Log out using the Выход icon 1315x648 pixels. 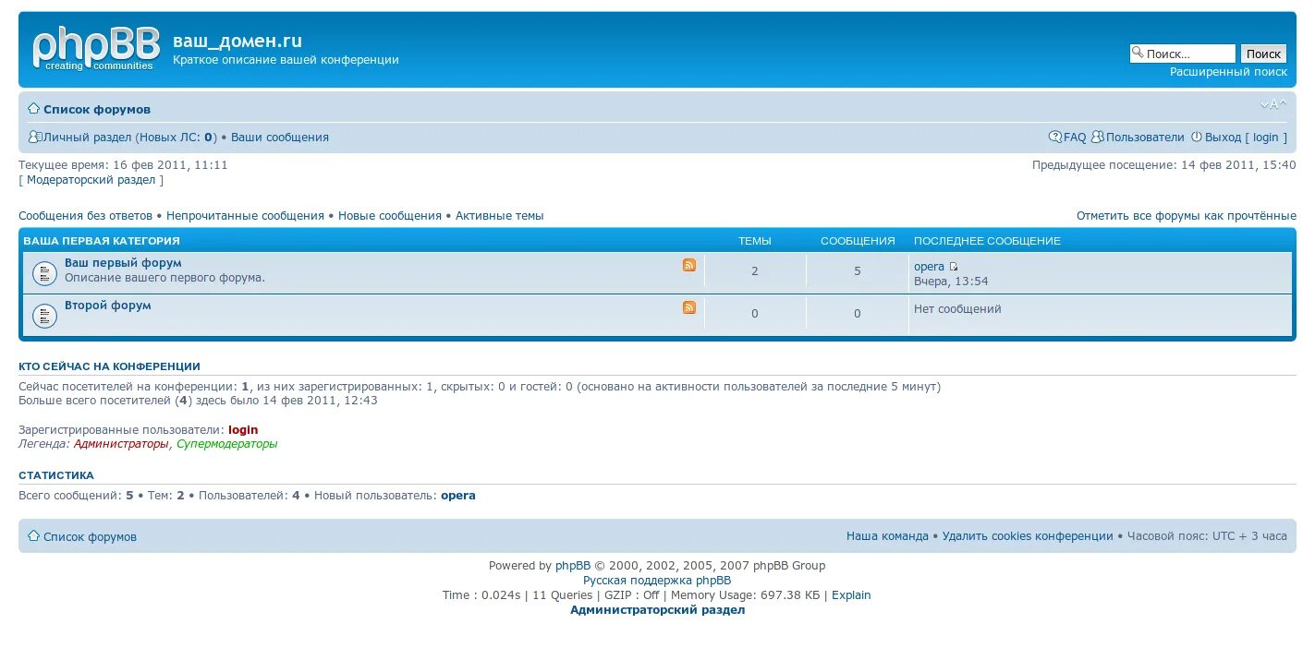click(x=1199, y=137)
